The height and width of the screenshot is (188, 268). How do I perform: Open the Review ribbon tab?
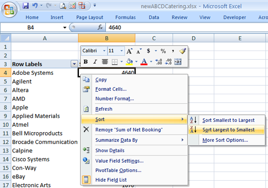click(179, 17)
